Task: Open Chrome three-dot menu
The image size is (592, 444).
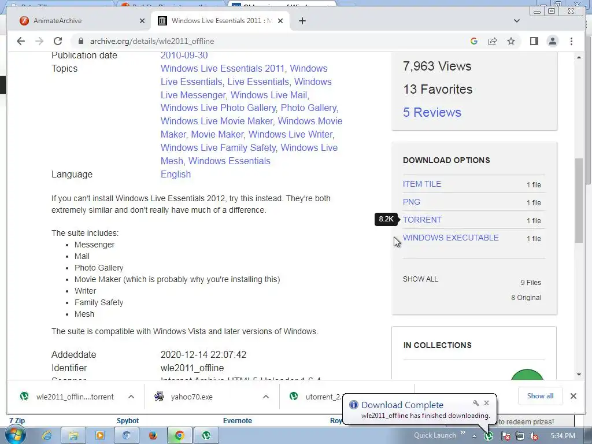Action: pos(571,41)
